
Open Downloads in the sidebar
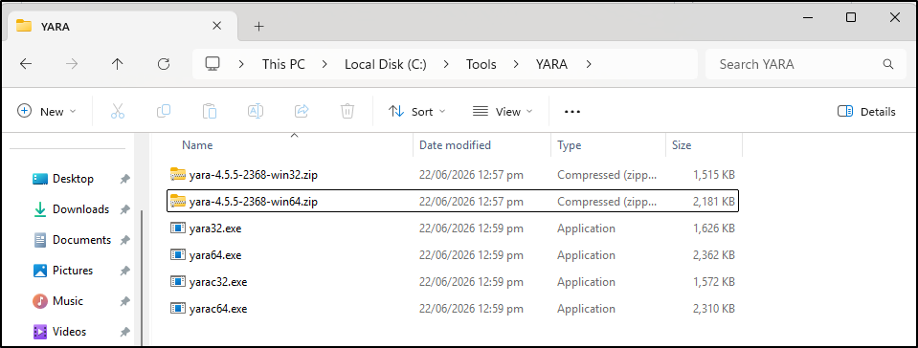[80, 208]
